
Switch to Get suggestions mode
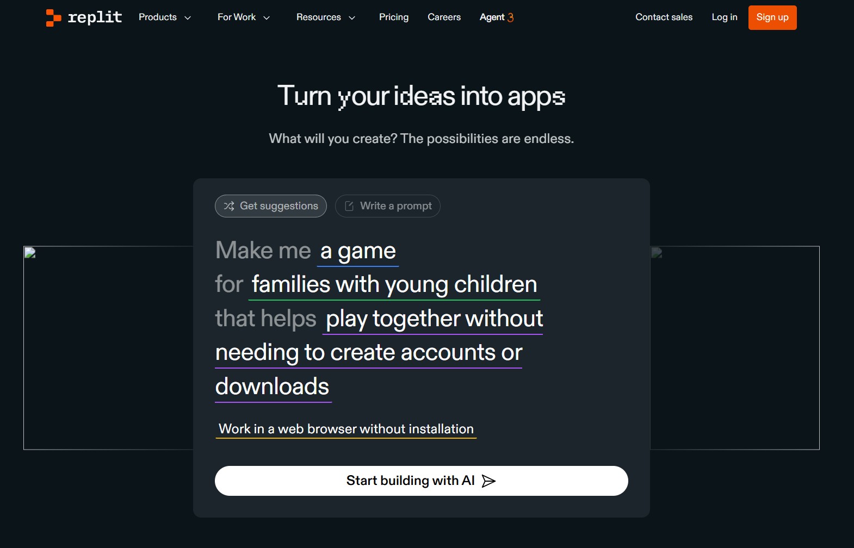271,206
